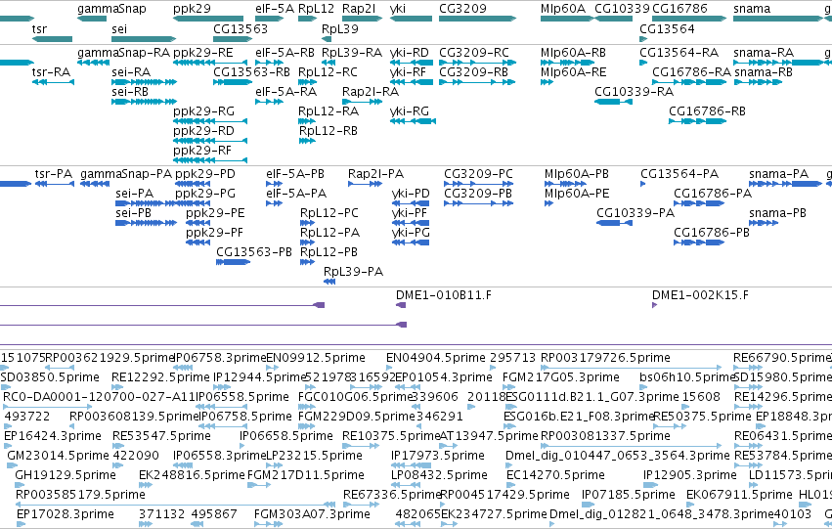Select transcript sei-RB

pos(130,92)
